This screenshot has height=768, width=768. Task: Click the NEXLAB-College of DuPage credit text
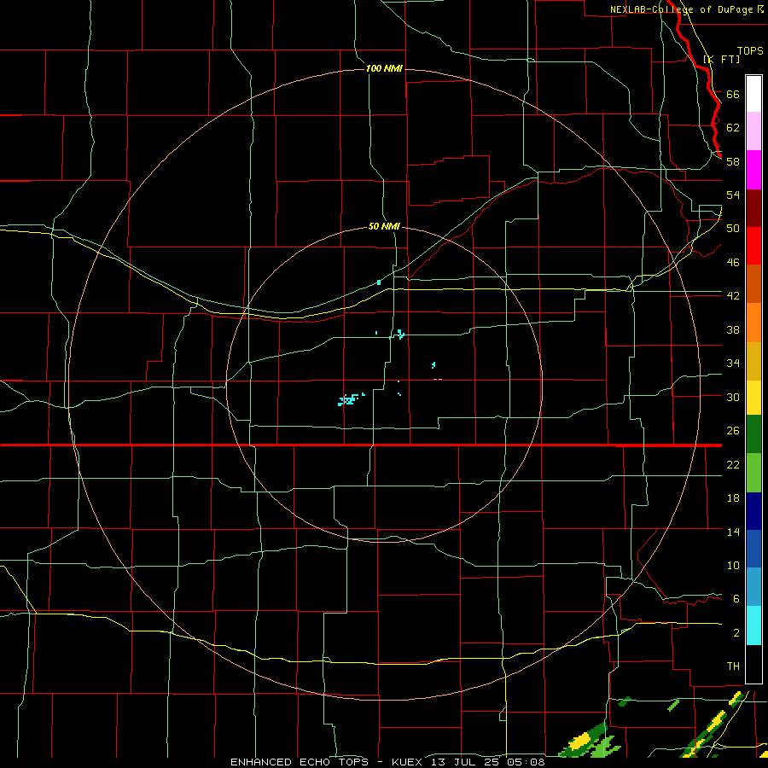point(681,9)
